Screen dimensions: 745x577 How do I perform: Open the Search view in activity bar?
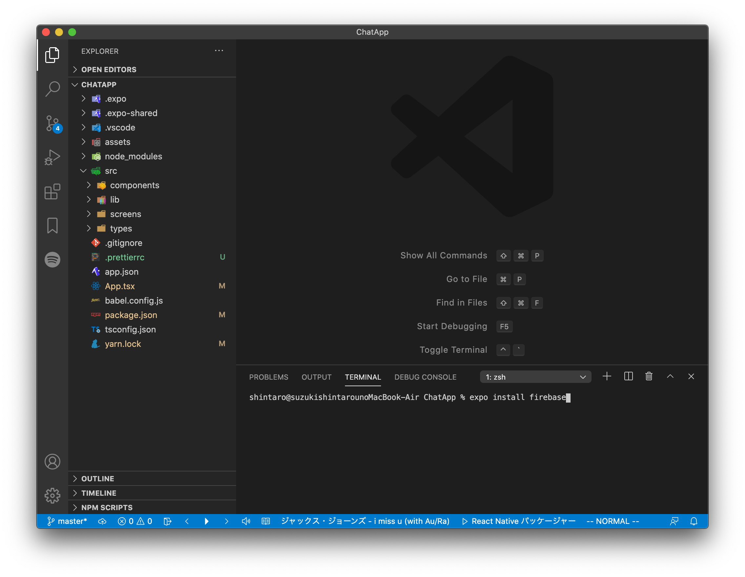[x=52, y=89]
